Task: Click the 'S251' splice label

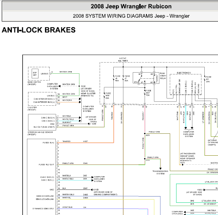Action: coord(147,135)
